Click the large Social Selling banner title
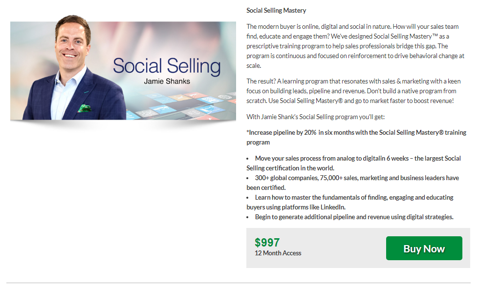 (x=166, y=66)
